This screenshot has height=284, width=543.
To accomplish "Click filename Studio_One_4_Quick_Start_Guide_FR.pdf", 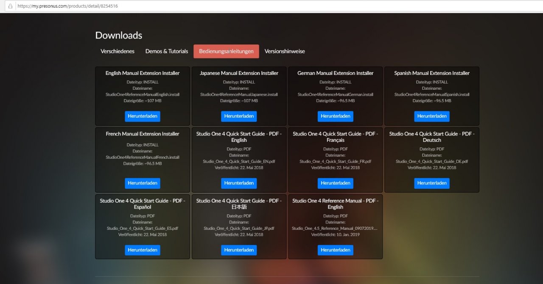I will [336, 161].
